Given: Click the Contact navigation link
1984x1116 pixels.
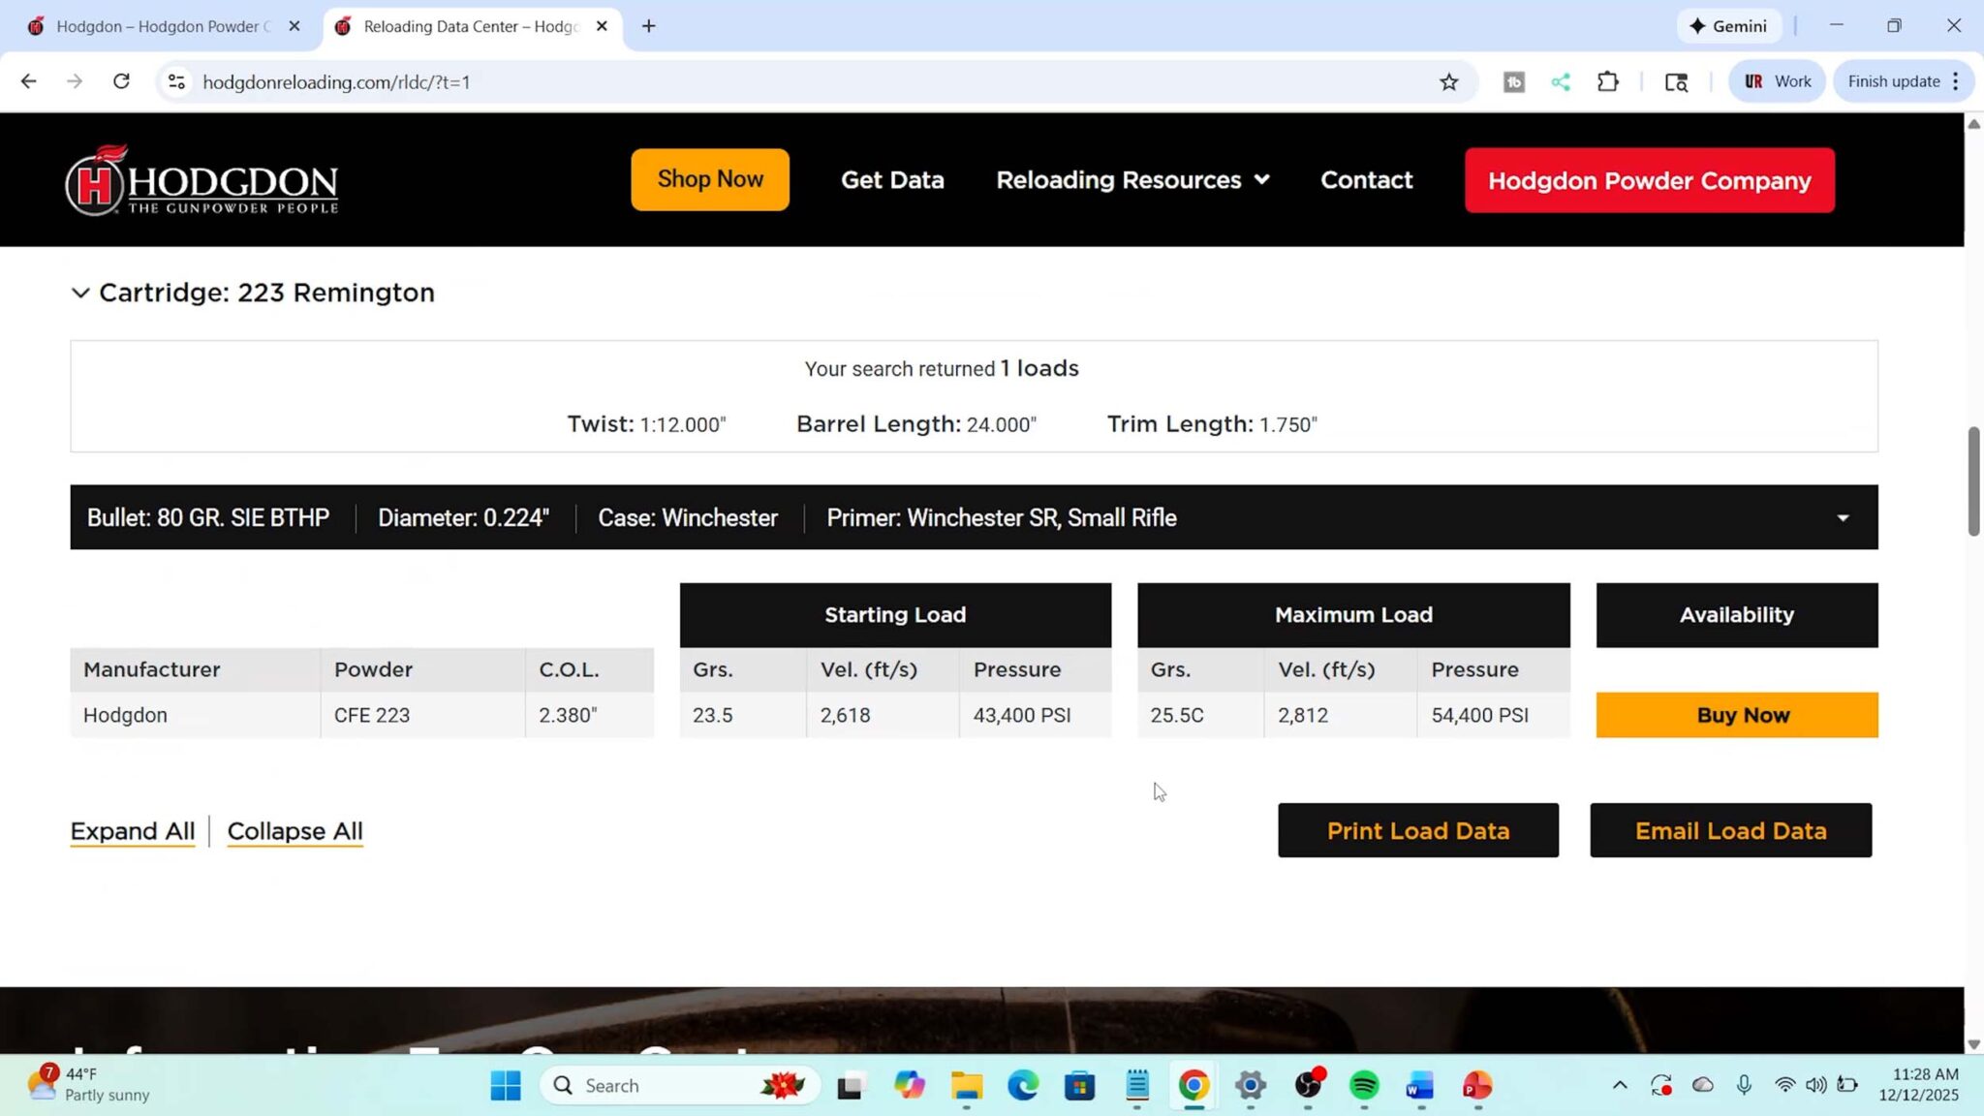Looking at the screenshot, I should [x=1366, y=180].
